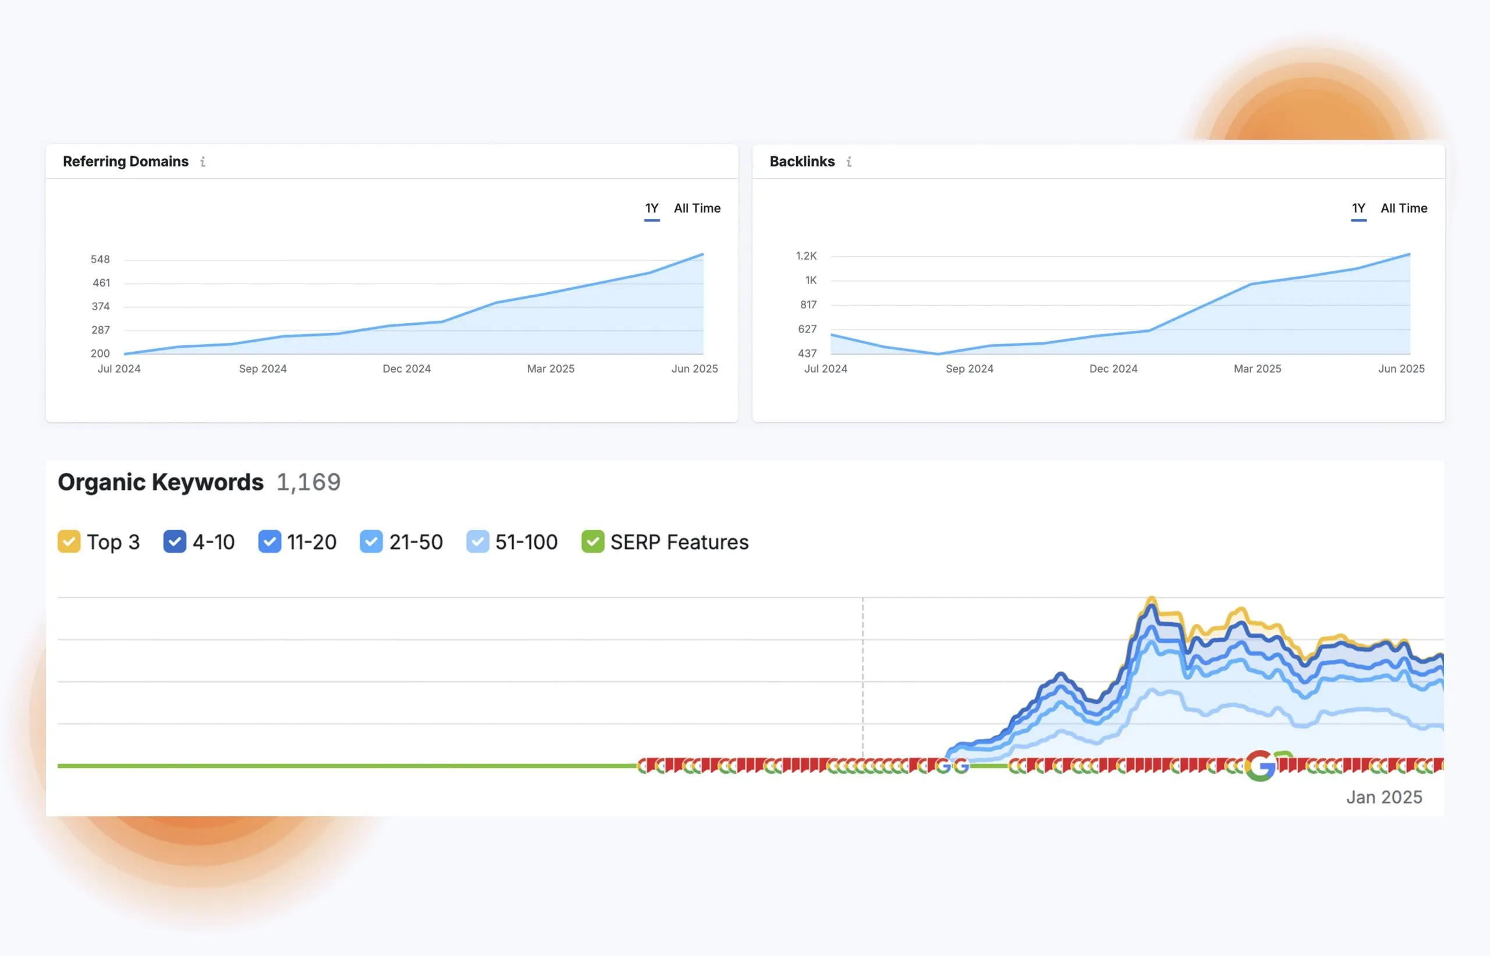Disable the 21-50 positions series
Screen dimensions: 1490x956
371,541
